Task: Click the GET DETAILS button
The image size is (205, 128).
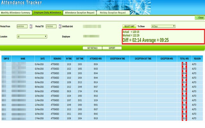Action: pos(92,48)
